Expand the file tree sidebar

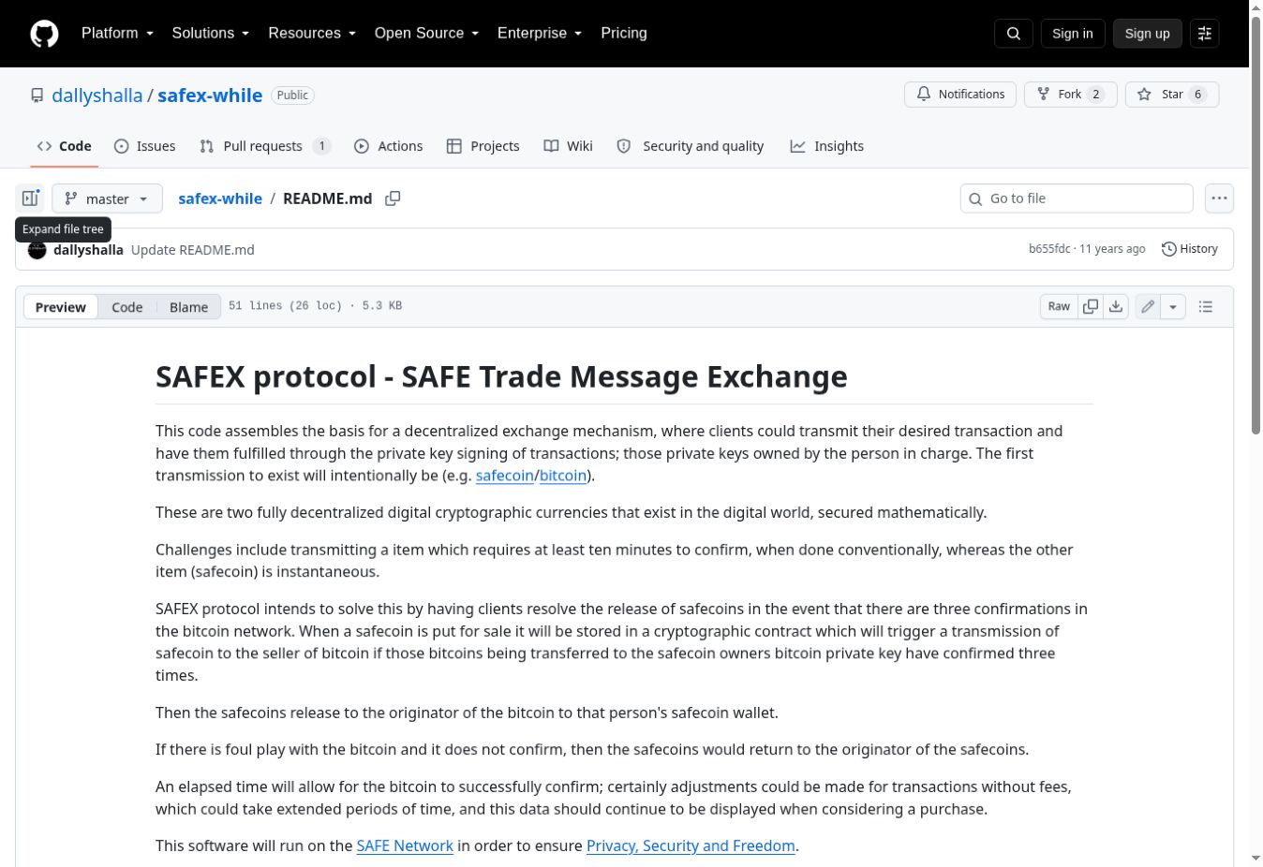click(30, 198)
